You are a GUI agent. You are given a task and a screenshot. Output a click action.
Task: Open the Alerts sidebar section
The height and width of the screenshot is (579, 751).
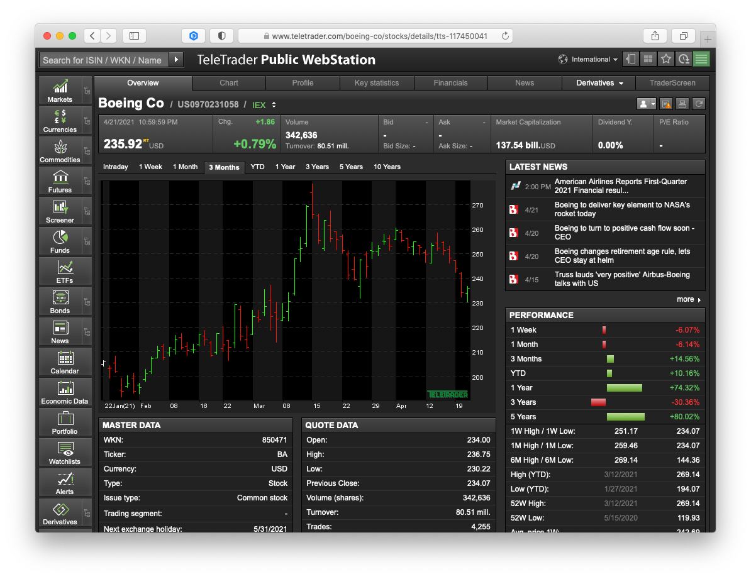(65, 483)
